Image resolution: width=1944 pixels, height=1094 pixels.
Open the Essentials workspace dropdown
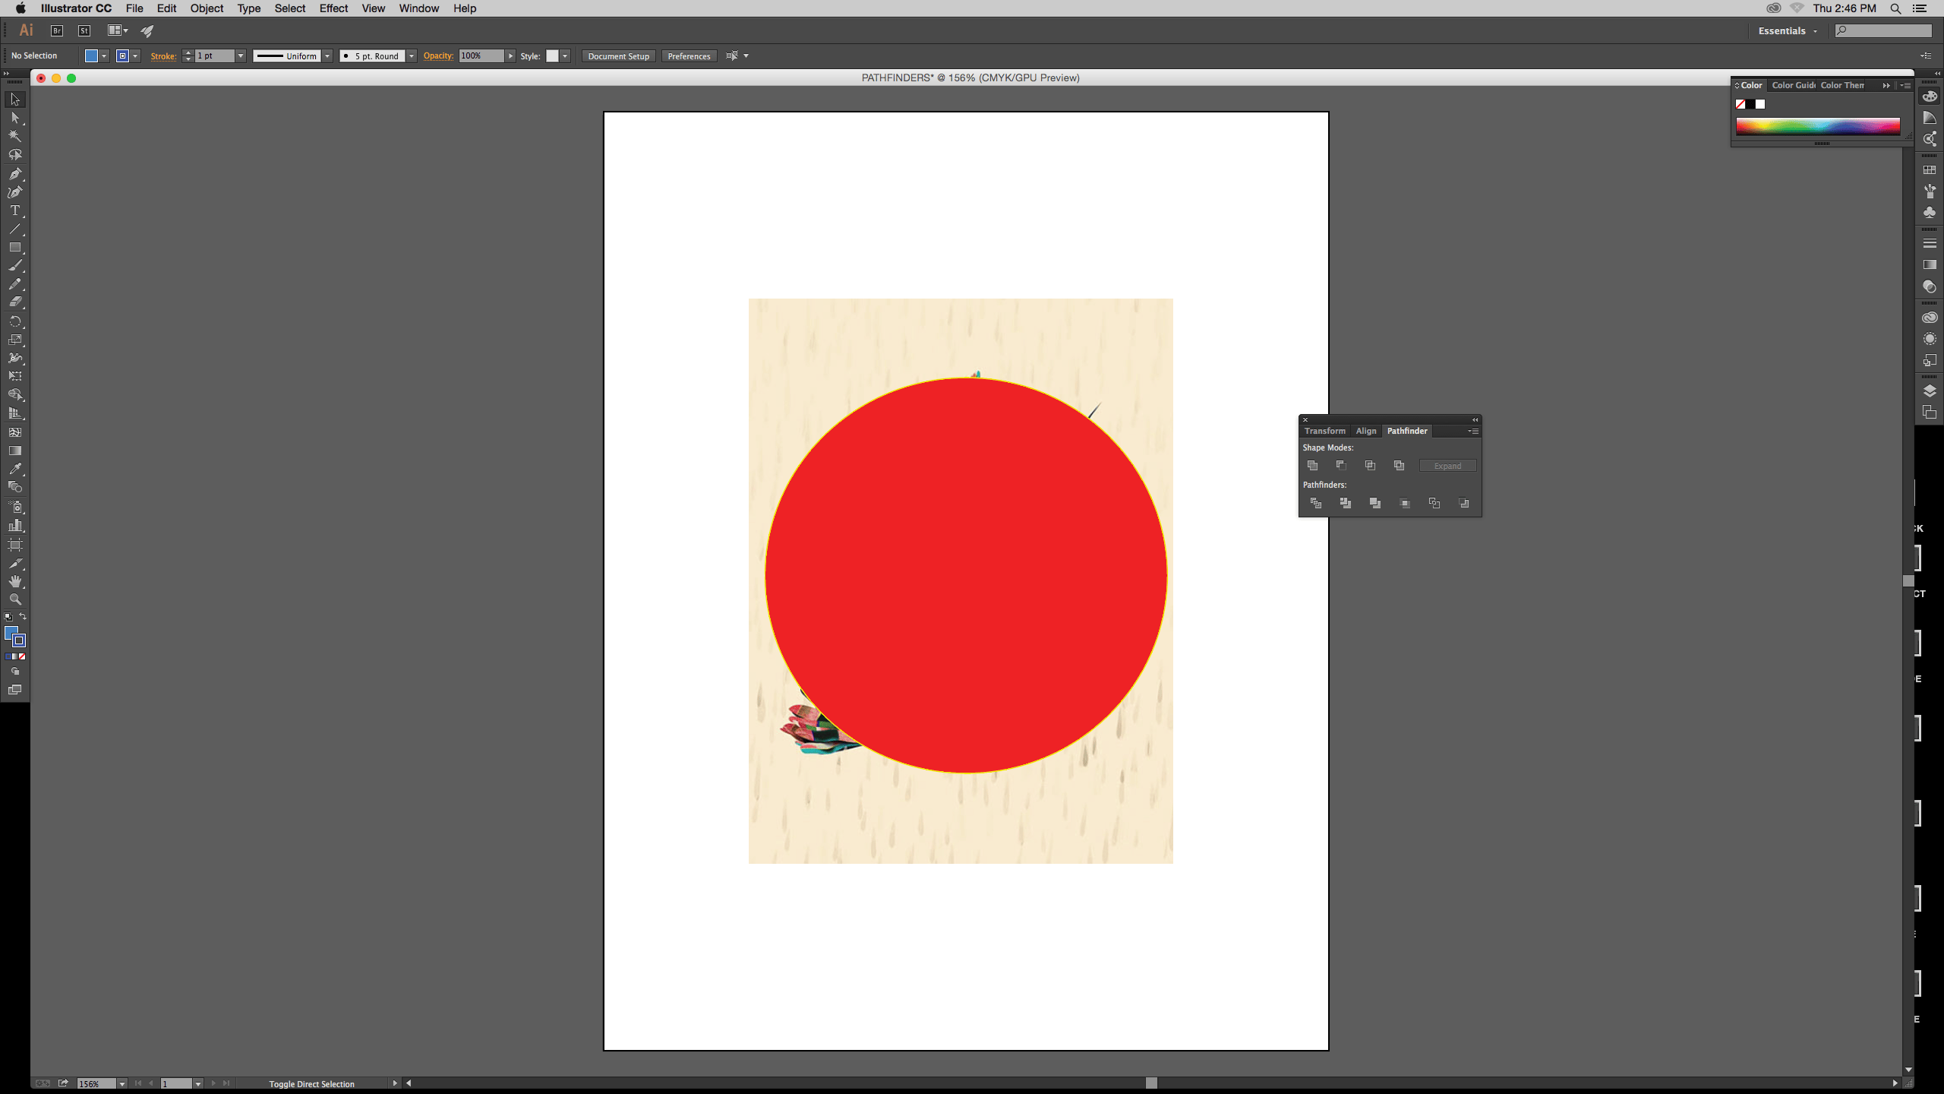[1788, 31]
